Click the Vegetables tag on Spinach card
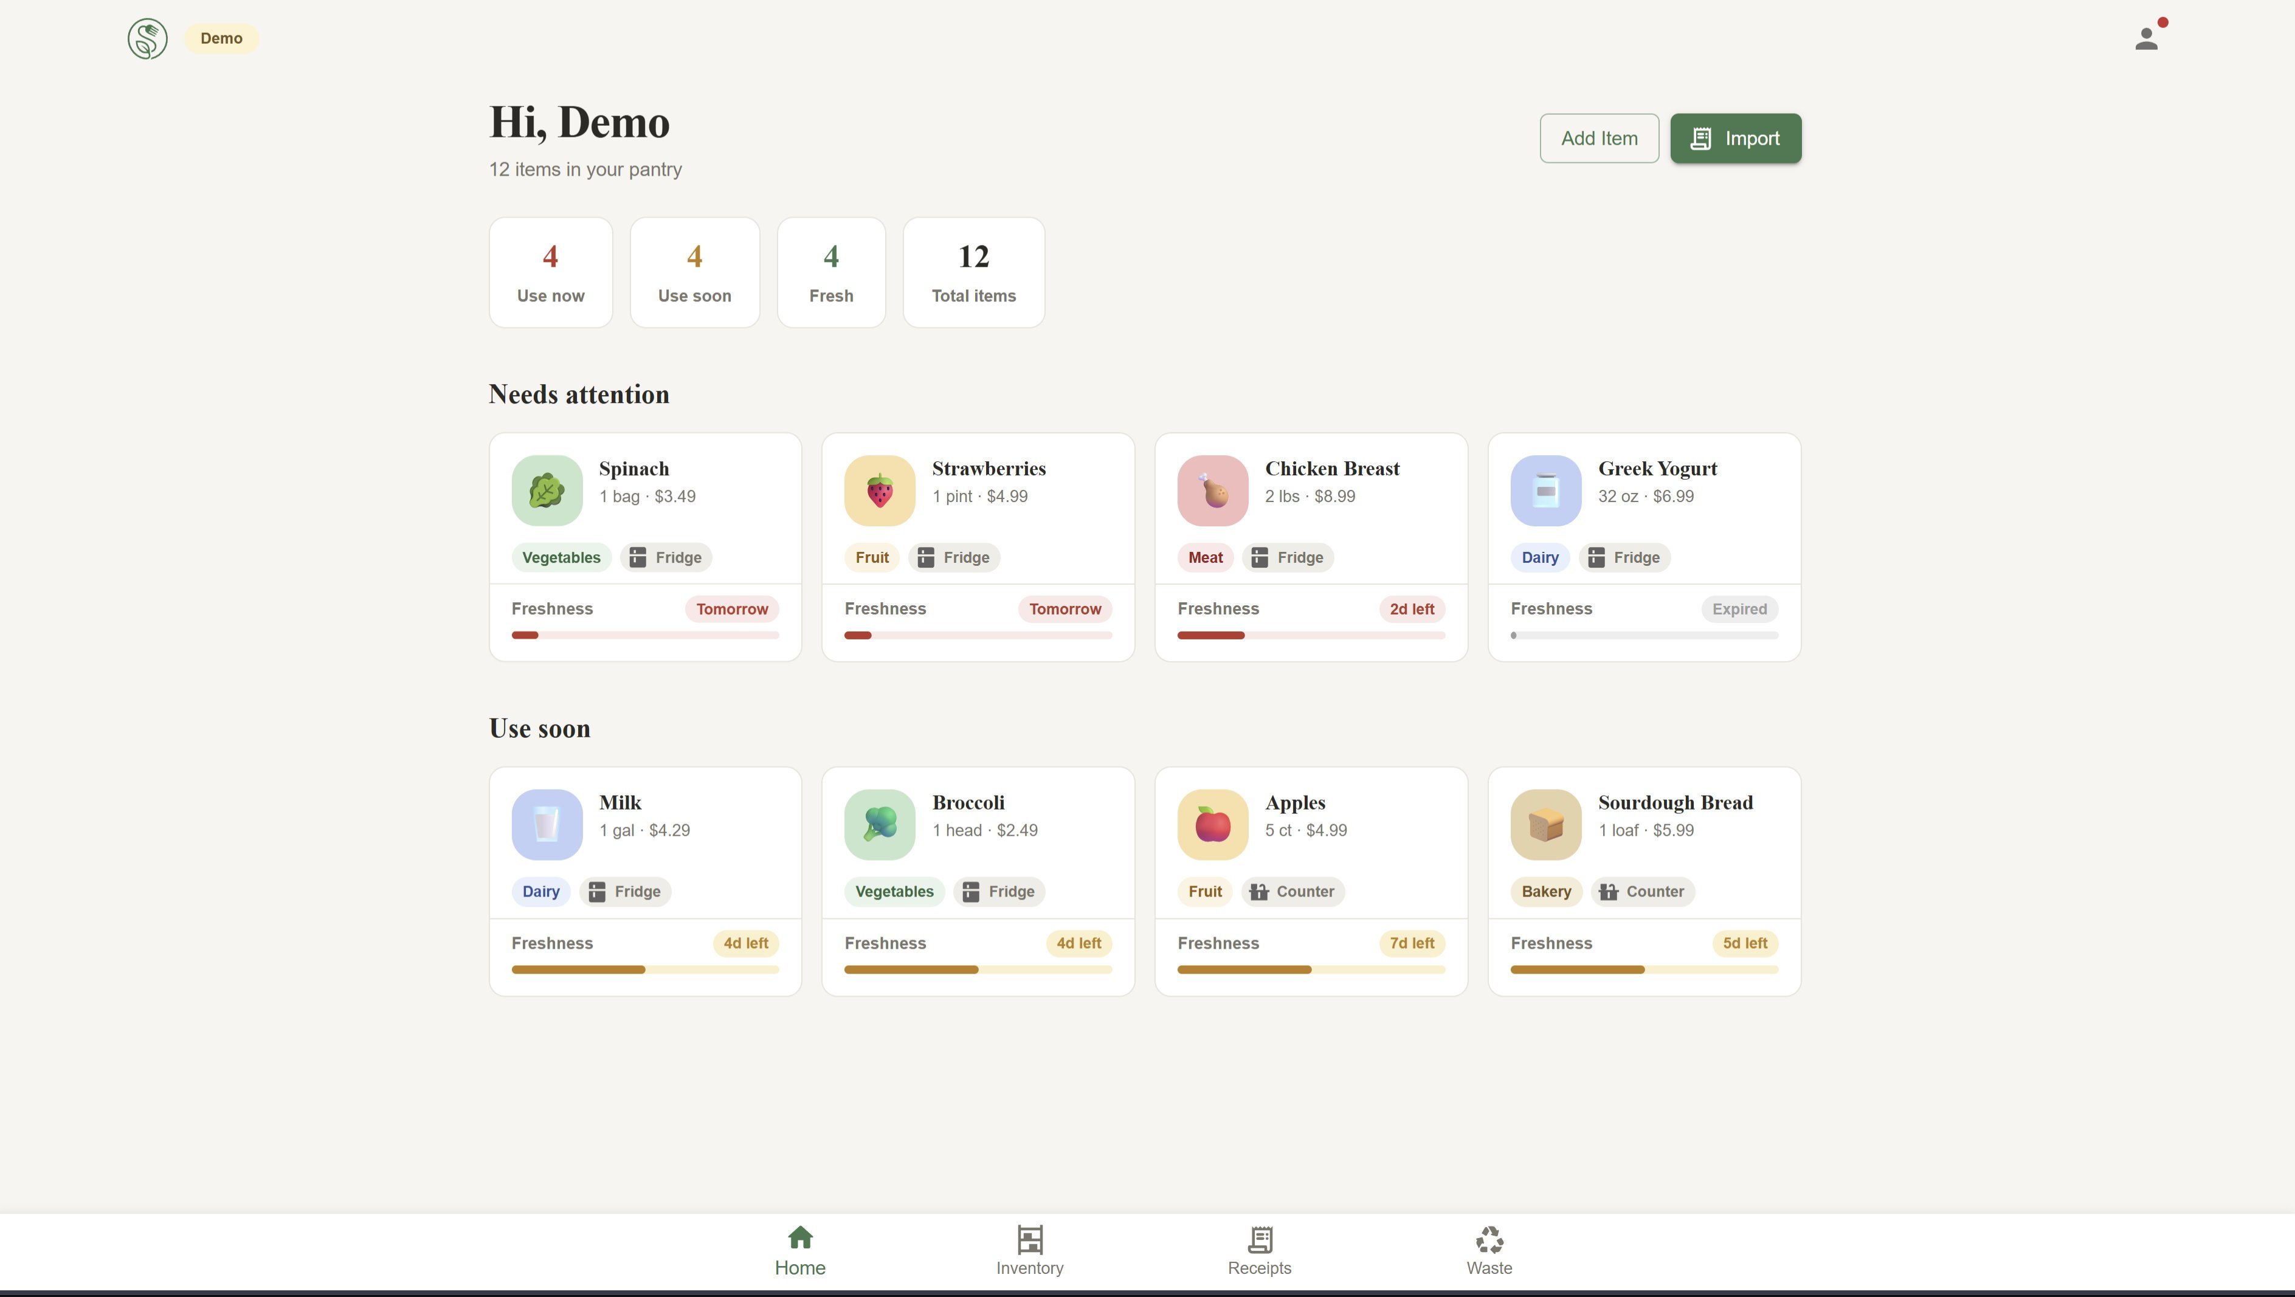The image size is (2295, 1297). click(x=561, y=558)
